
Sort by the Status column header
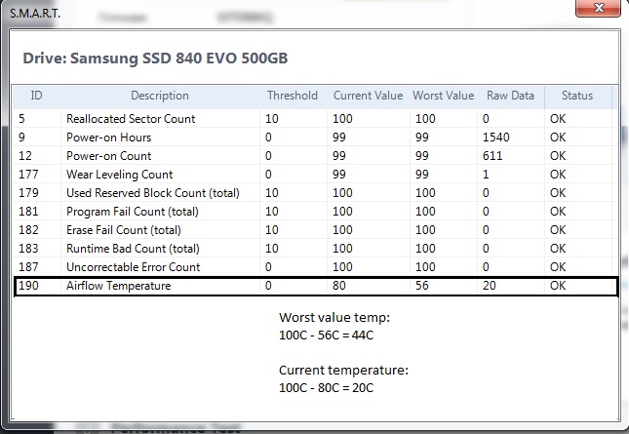577,96
